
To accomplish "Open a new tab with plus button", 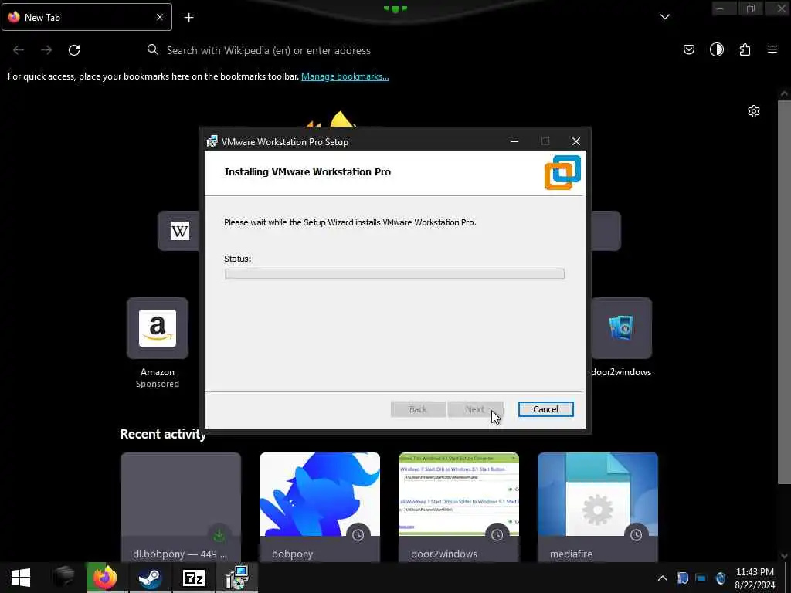I will click(x=188, y=18).
